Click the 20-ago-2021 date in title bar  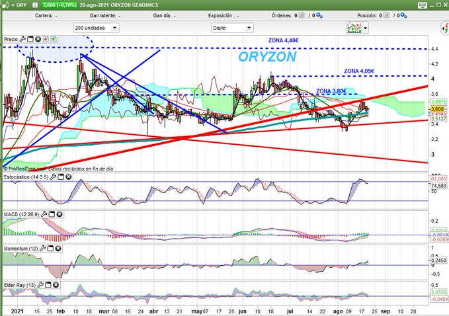tap(94, 5)
